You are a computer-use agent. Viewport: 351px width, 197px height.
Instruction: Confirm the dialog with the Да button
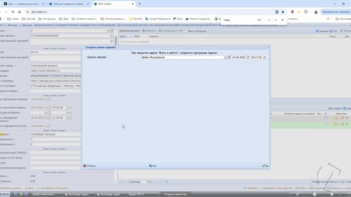(x=265, y=166)
